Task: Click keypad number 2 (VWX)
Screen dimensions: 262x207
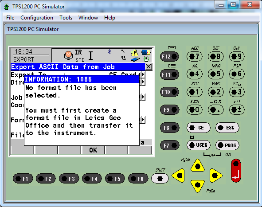Action: pos(216,92)
